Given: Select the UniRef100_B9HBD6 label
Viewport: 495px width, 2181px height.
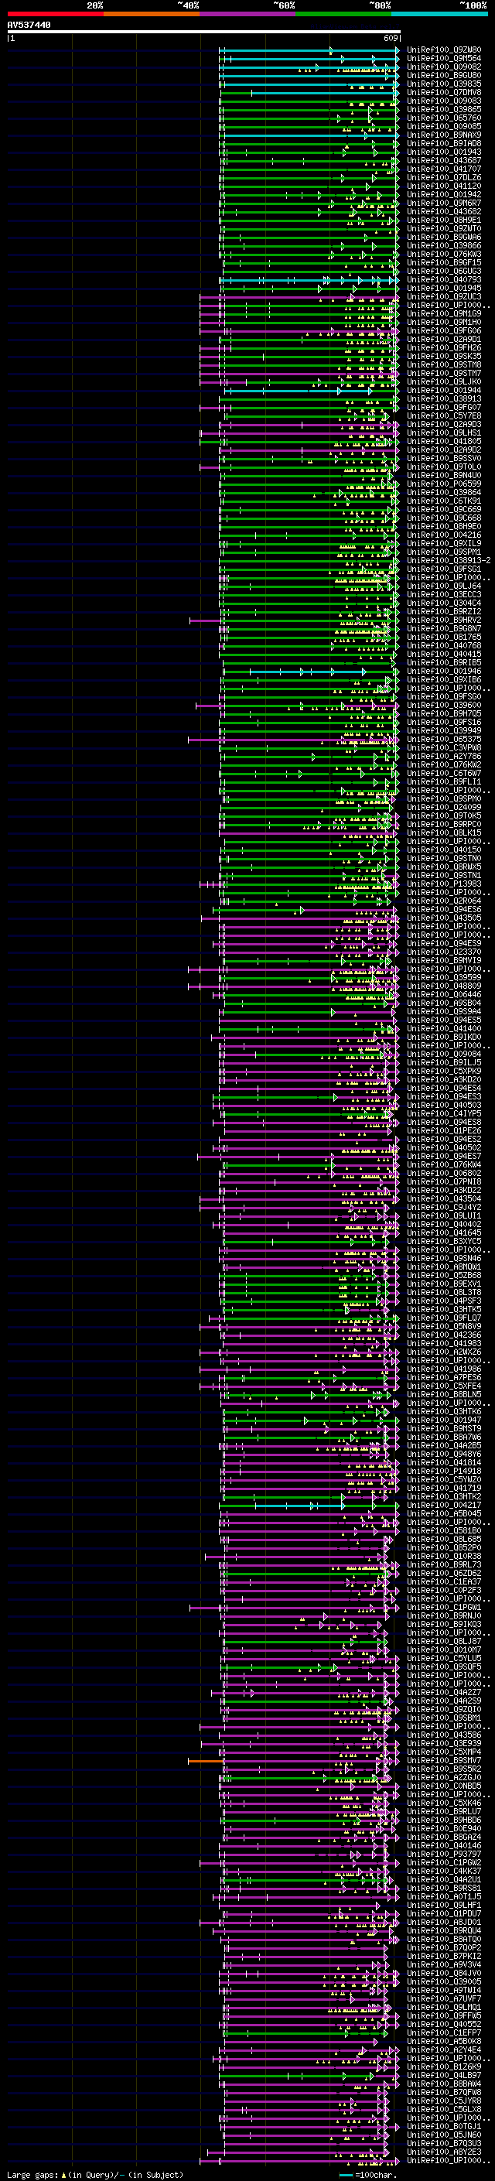Looking at the screenshot, I should click(444, 1820).
